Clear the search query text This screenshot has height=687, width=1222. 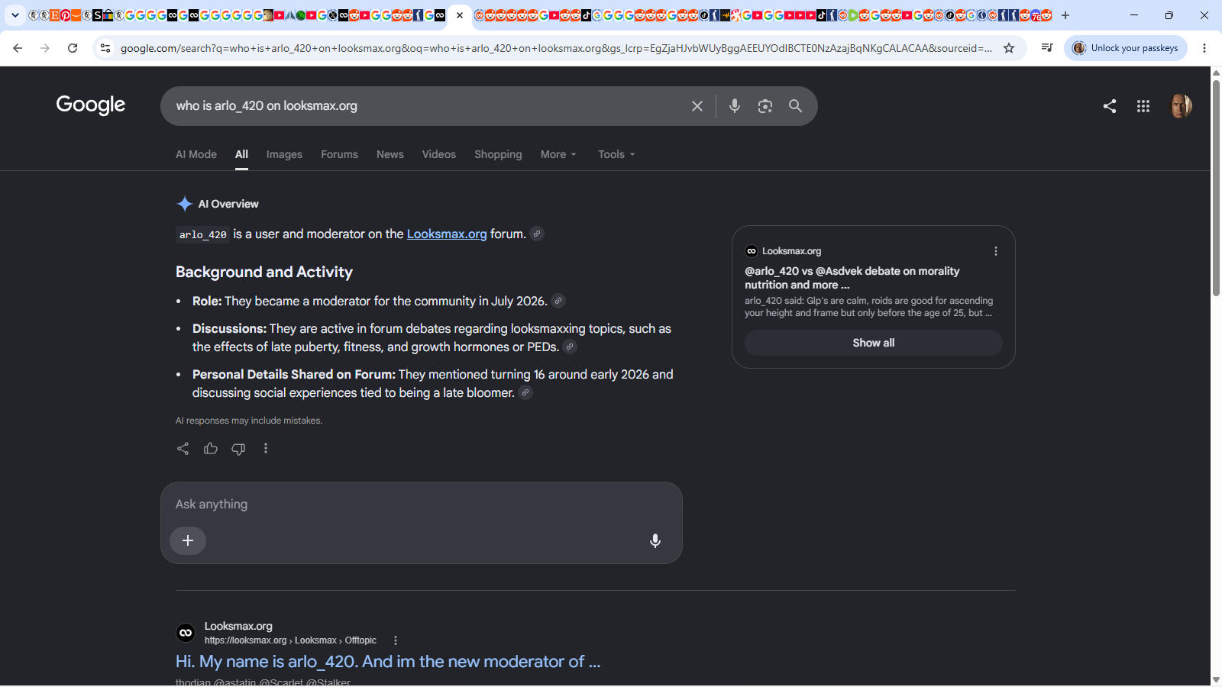(x=697, y=106)
